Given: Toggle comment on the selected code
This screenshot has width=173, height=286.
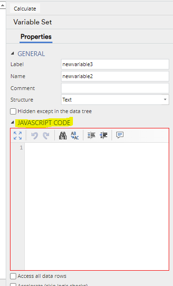Looking at the screenshot, I should coord(120,135).
